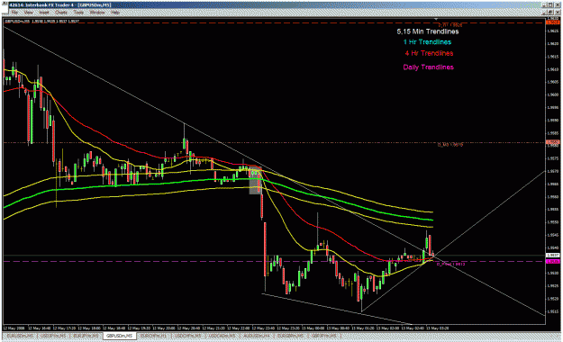Close the inner chart window

click(558, 13)
